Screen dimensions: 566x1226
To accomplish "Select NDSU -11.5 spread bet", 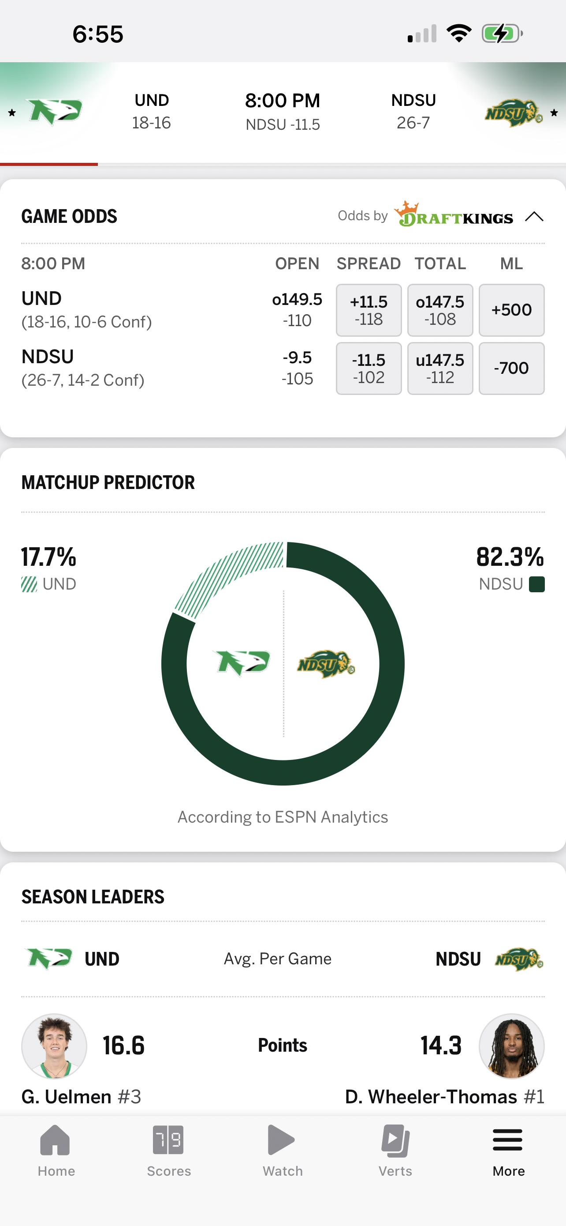I will point(369,369).
